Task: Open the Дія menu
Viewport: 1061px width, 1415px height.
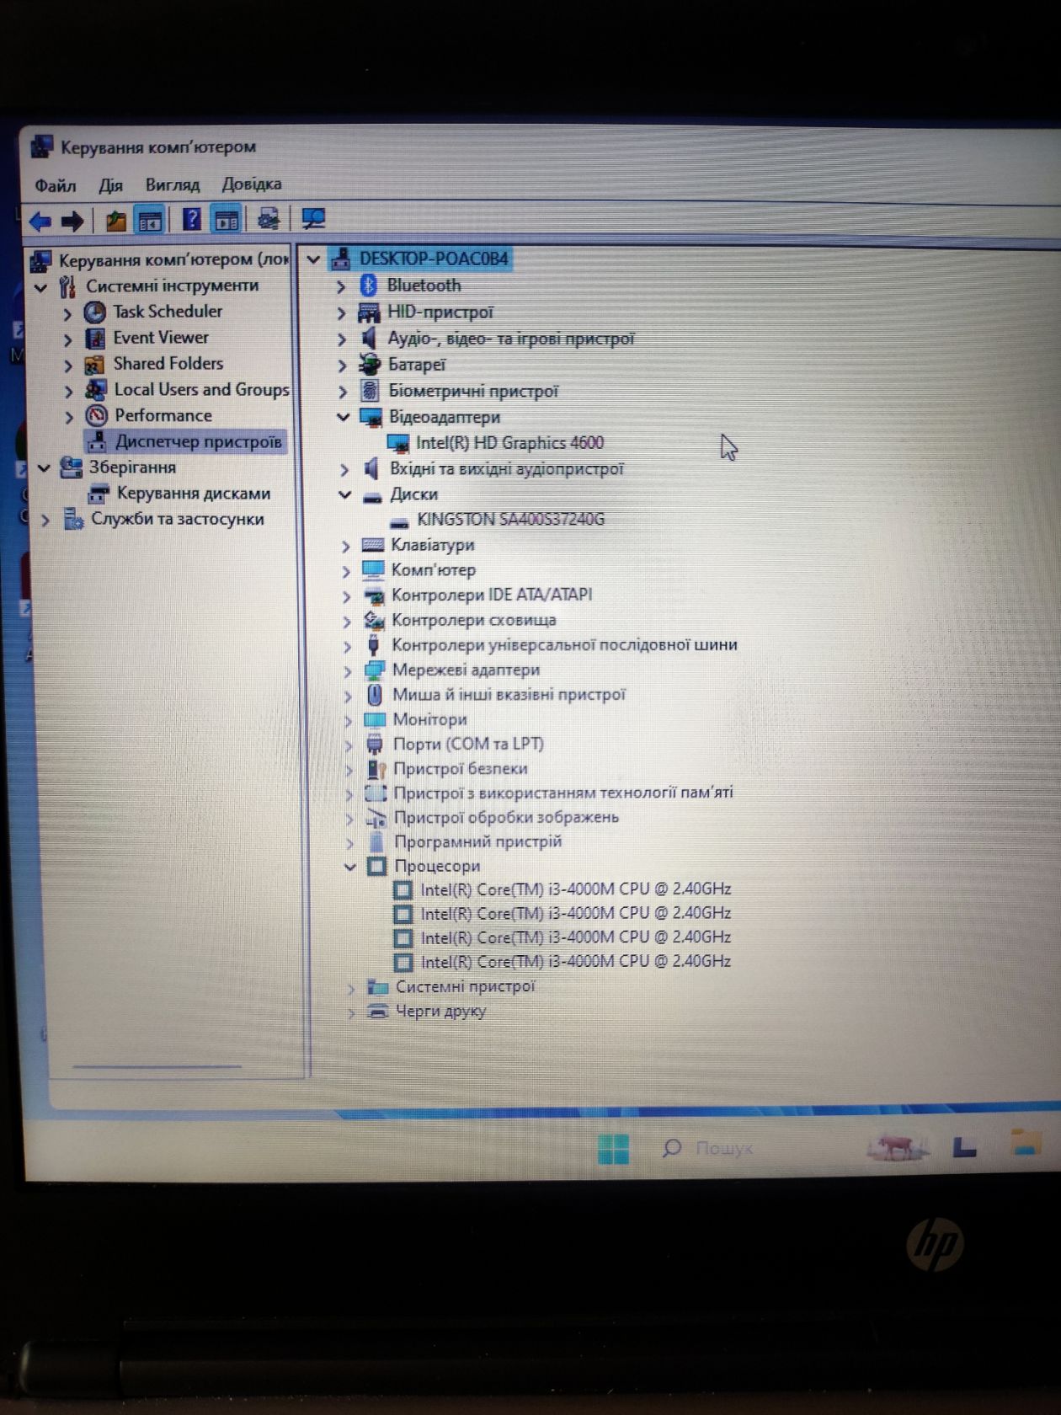Action: [x=110, y=185]
